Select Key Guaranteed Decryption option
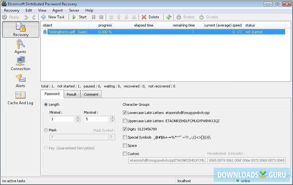The height and width of the screenshot is (185, 293). [46, 148]
